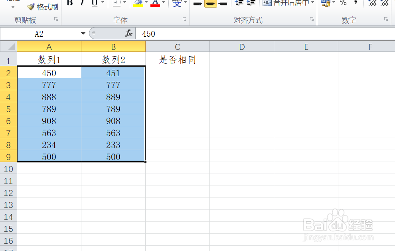
Task: Select row 2 header
Action: pos(8,73)
